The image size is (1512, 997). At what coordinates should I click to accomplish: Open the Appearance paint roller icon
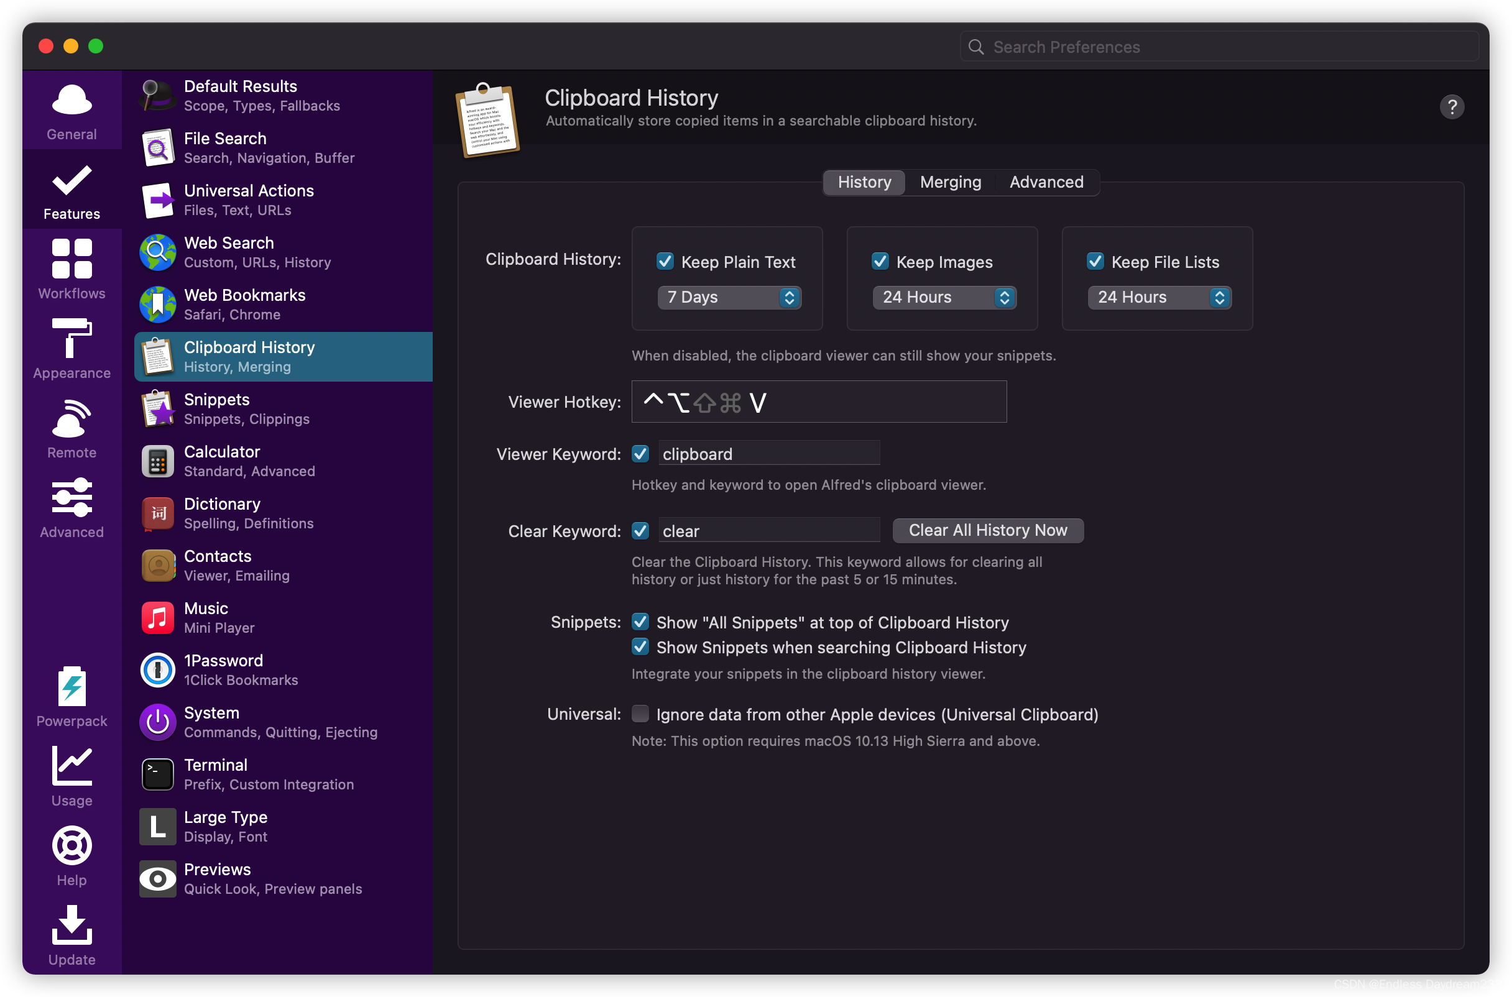tap(72, 339)
